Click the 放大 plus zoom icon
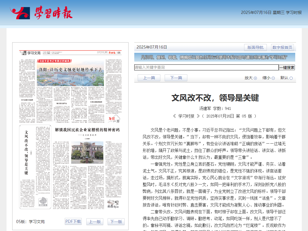 tap(255, 78)
